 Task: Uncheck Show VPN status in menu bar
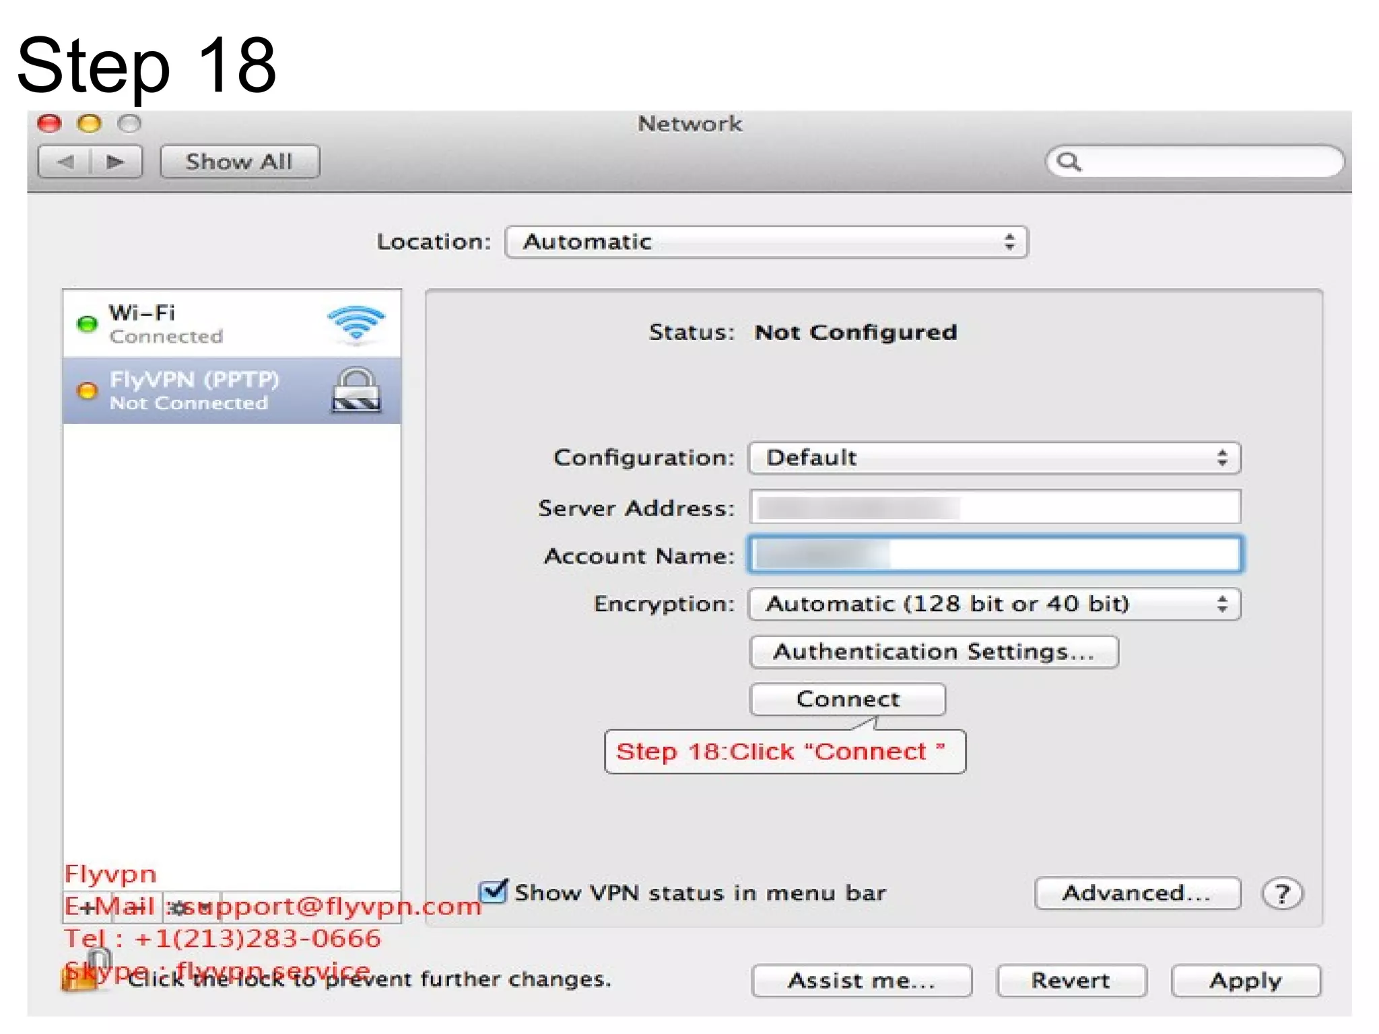[494, 891]
